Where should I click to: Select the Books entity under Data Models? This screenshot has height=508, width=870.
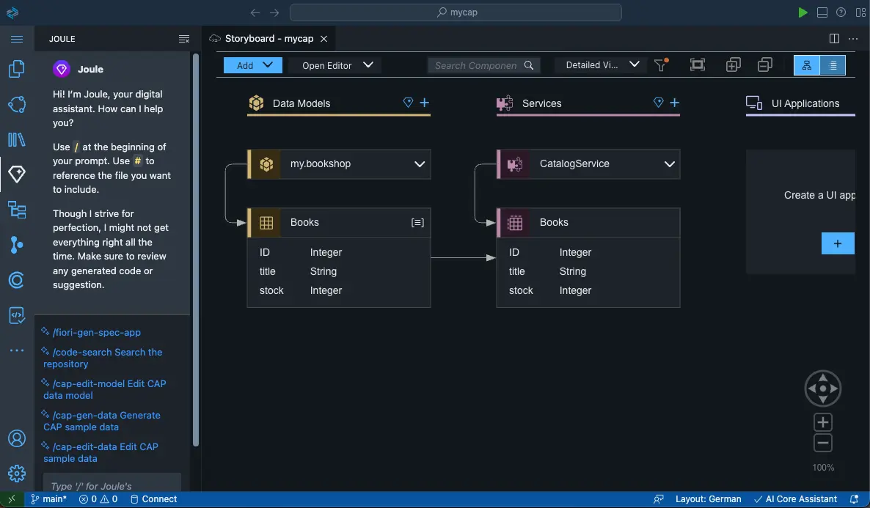pyautogui.click(x=338, y=222)
